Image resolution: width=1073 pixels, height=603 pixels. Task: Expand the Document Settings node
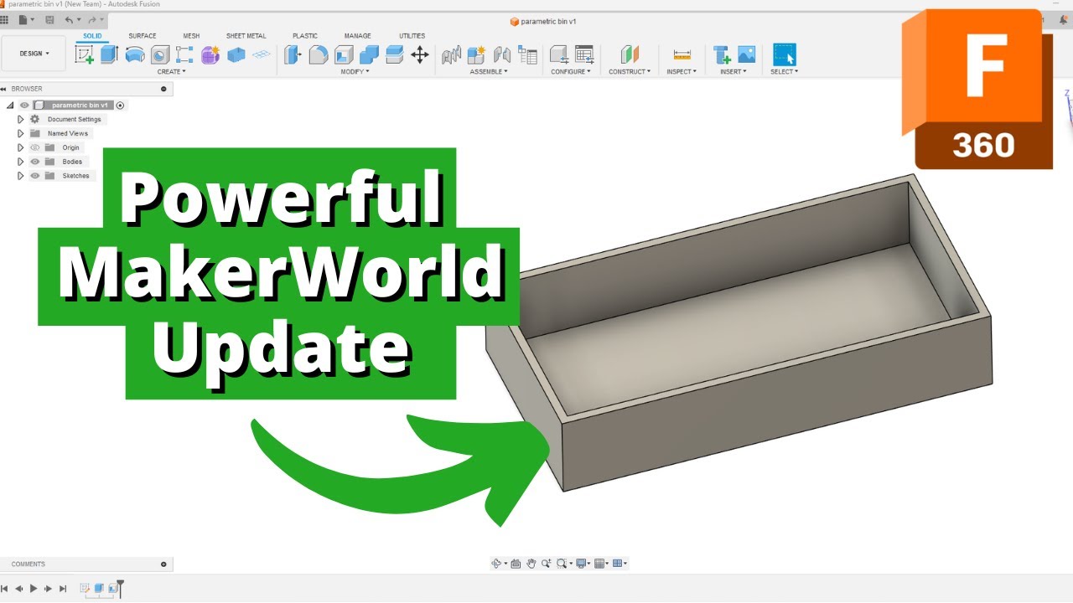[x=21, y=120]
